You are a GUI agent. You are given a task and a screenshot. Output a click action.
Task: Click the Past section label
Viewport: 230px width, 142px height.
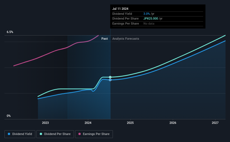[104, 39]
